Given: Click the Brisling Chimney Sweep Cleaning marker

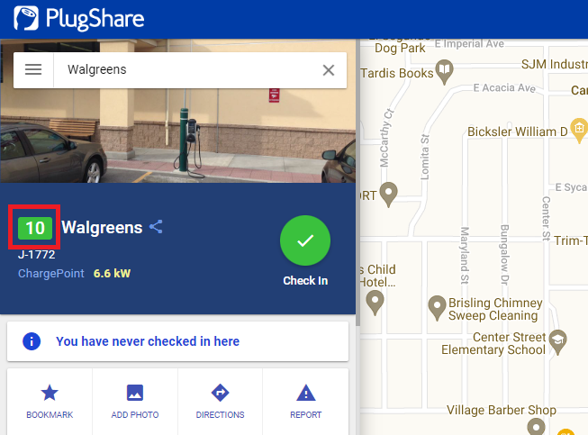Looking at the screenshot, I should pos(437,308).
